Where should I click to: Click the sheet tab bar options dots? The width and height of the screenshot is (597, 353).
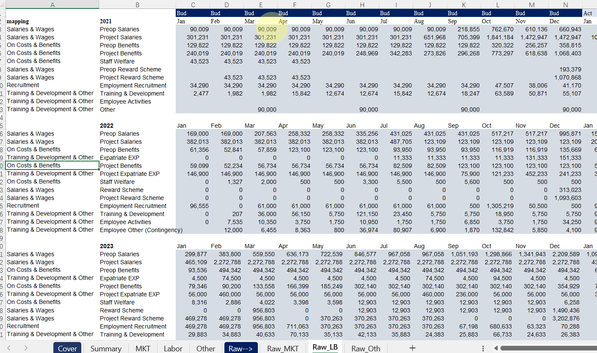click(483, 348)
